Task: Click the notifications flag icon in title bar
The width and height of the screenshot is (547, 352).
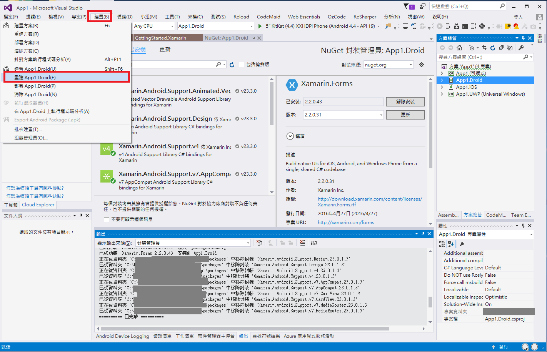Action: [409, 7]
